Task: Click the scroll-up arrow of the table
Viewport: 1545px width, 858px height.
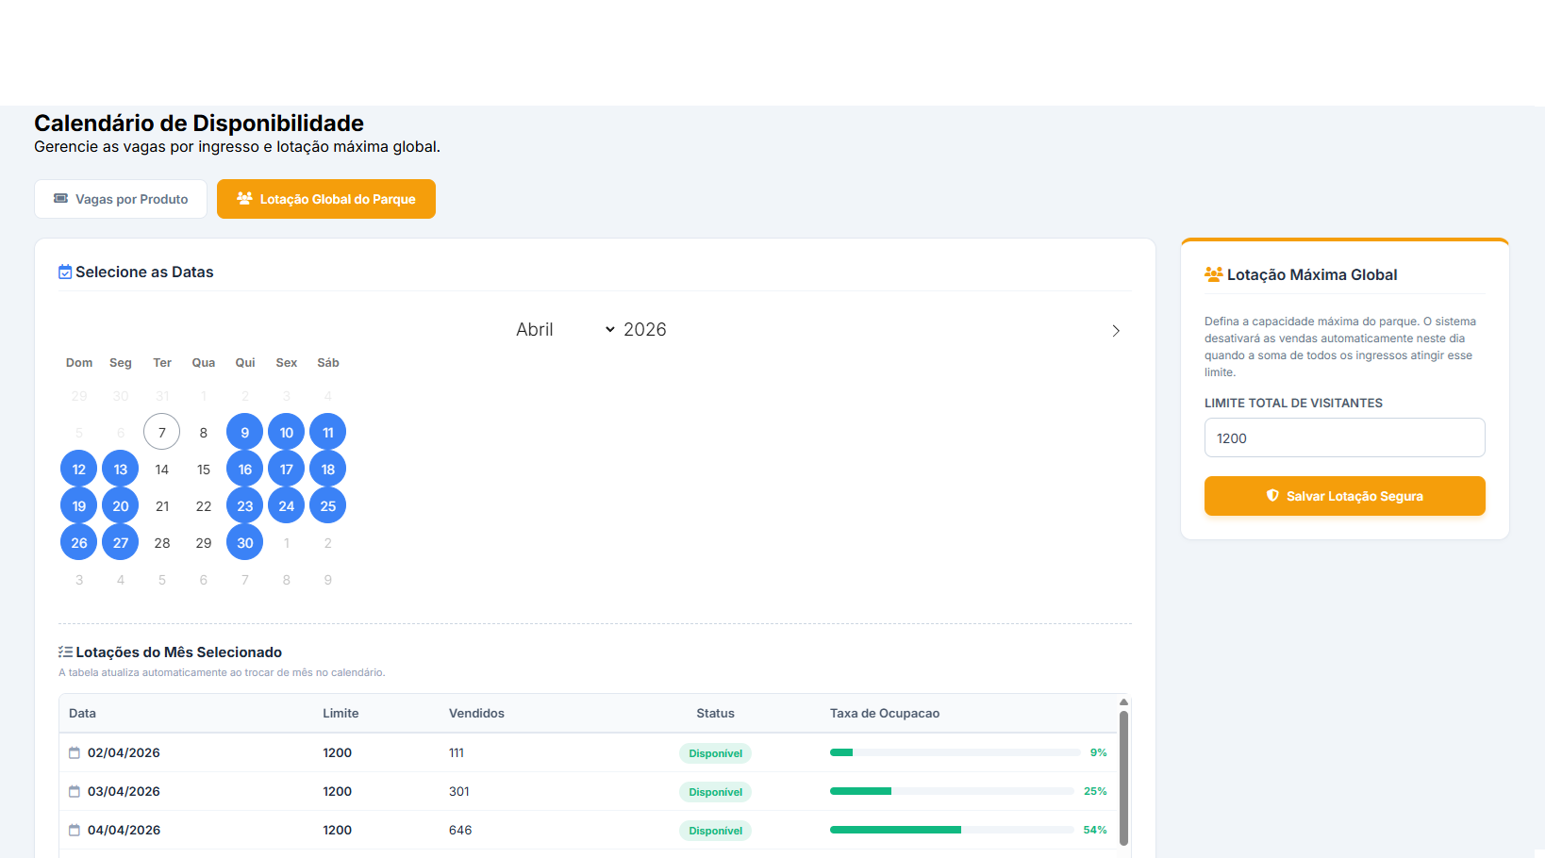Action: [x=1123, y=702]
